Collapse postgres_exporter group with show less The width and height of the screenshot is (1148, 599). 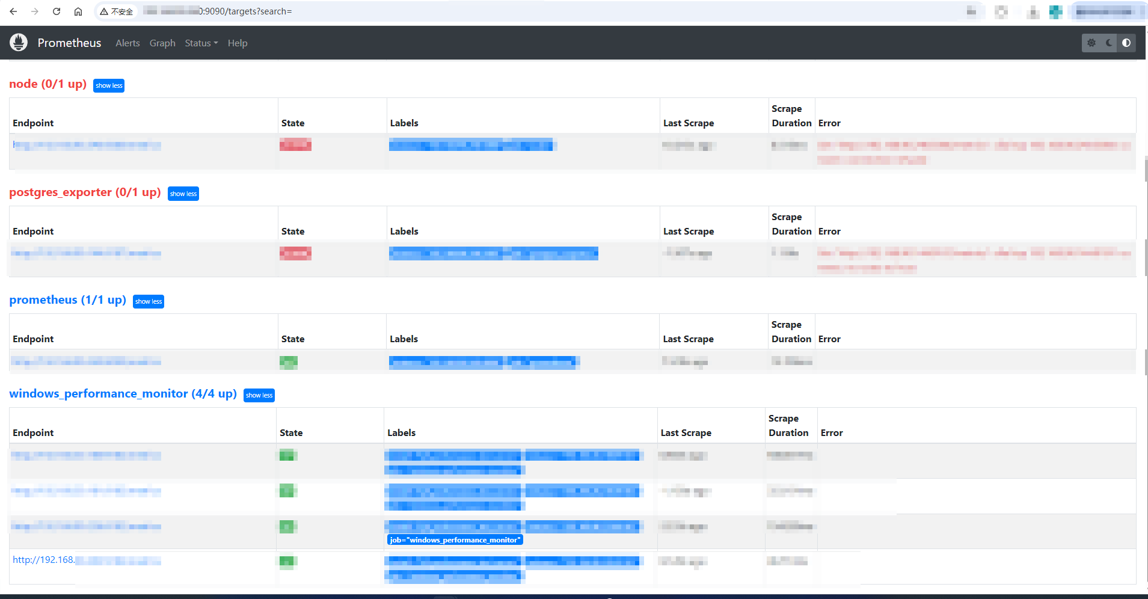tap(183, 194)
